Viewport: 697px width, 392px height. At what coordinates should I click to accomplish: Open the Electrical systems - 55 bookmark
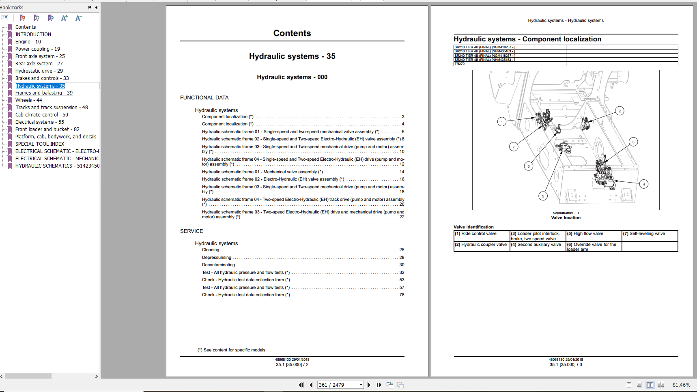click(40, 122)
